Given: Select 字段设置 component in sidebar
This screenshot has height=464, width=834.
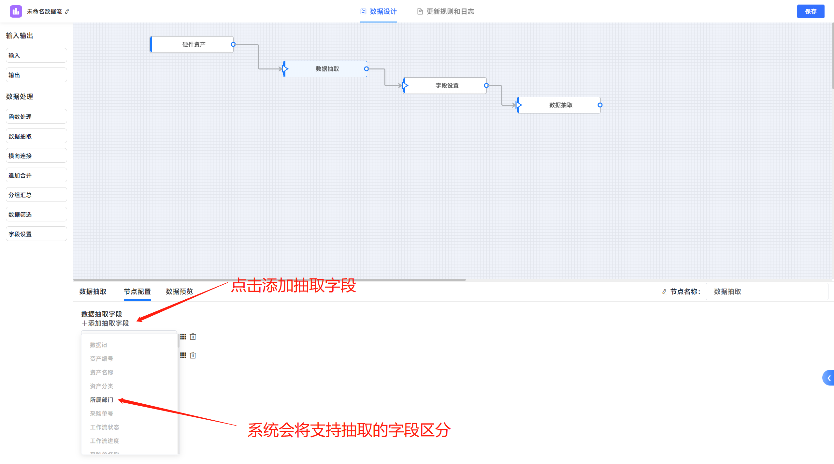Looking at the screenshot, I should [x=36, y=234].
